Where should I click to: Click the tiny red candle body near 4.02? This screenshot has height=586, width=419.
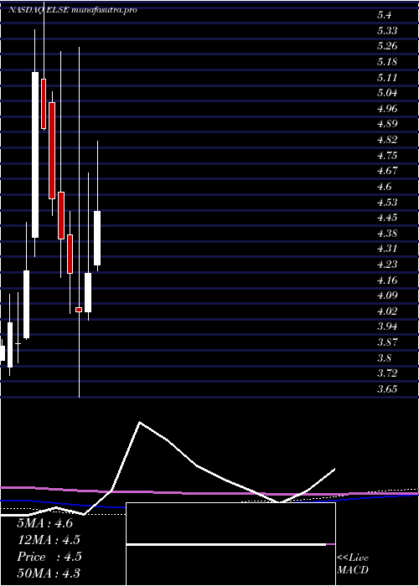coord(79,310)
